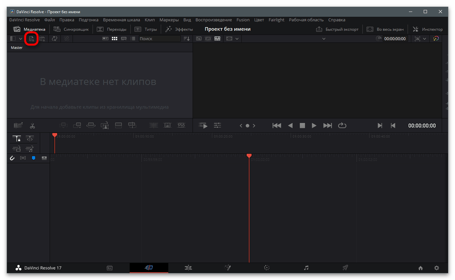Expand the timeline resolution dropdown arrow
455x280 pixels.
pos(237,39)
